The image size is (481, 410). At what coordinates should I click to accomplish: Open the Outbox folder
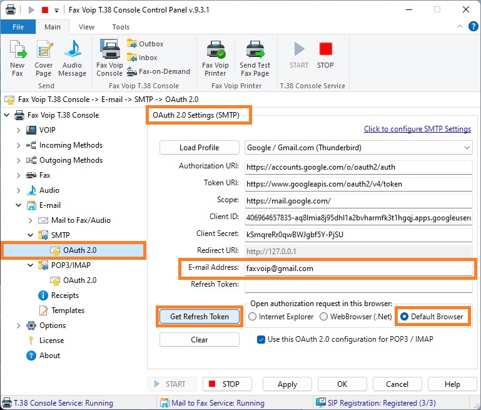pyautogui.click(x=145, y=44)
